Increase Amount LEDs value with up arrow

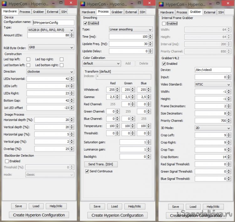click(x=72, y=34)
